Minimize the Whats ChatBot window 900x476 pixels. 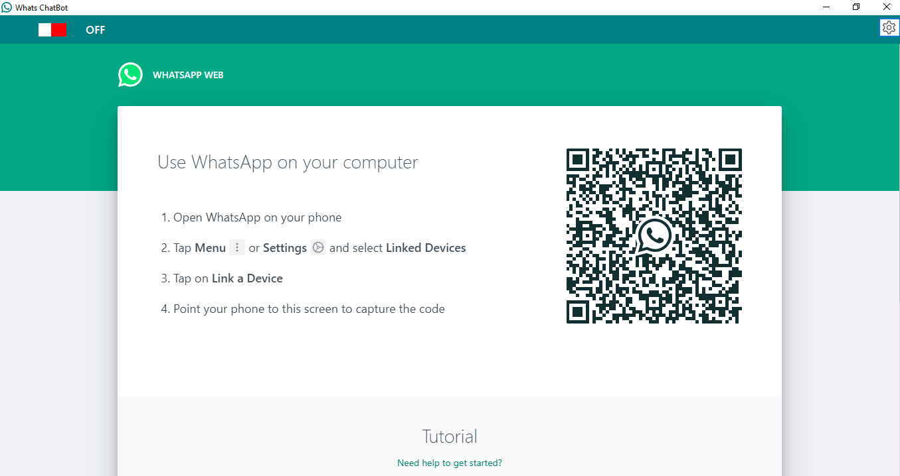click(826, 7)
